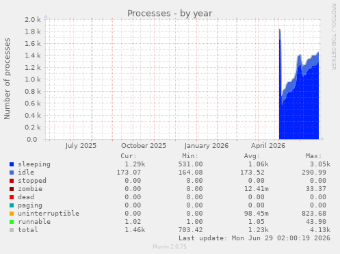Select the 'total' legend label

(28, 230)
